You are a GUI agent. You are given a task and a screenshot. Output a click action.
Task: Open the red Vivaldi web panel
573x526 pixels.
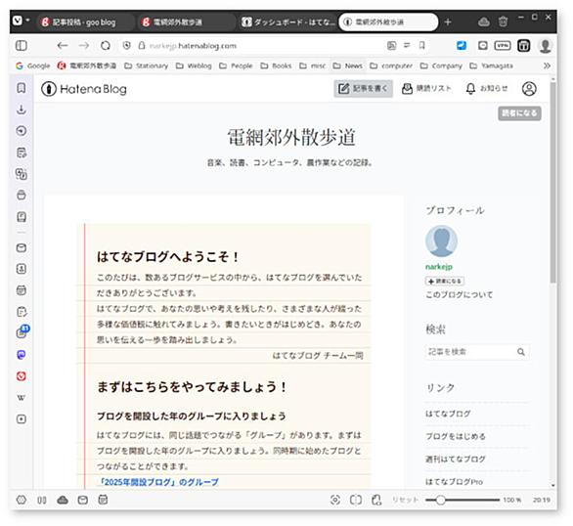click(22, 376)
